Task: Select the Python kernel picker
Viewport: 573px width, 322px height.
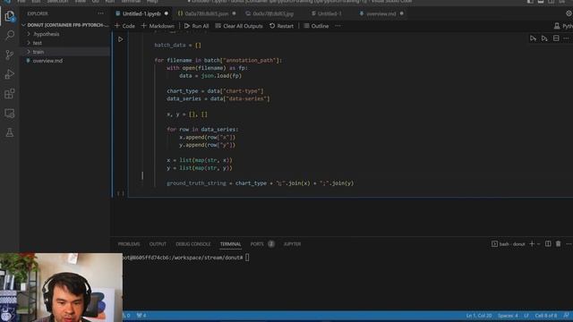Action: coord(563,26)
